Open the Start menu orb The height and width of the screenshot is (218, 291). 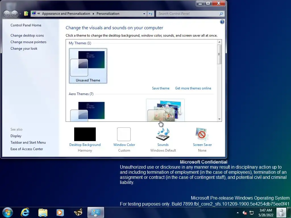[8, 212]
